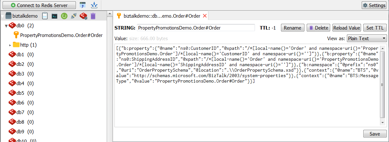The width and height of the screenshot is (389, 142).
Task: Select the db2 (0) tree row
Action: coord(21,64)
